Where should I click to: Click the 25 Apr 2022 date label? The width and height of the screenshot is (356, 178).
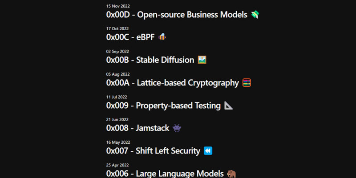117,165
